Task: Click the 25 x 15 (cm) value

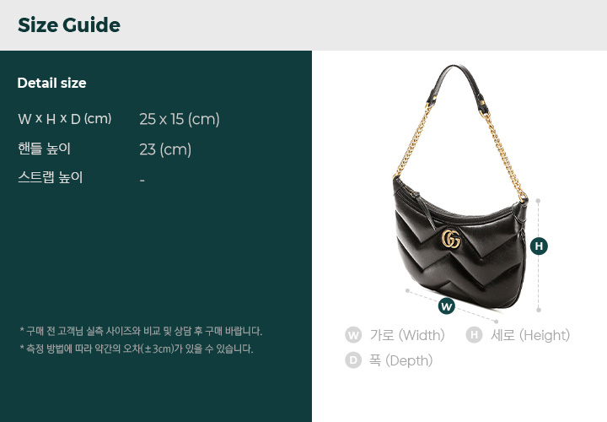Action: tap(180, 119)
